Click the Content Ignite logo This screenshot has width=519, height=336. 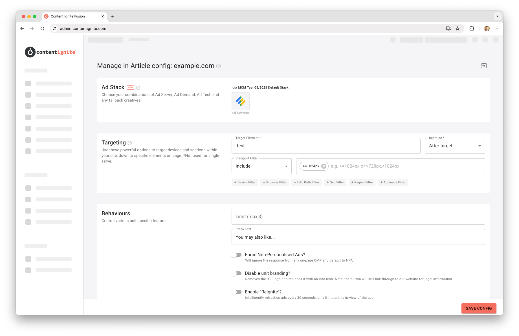tap(50, 52)
